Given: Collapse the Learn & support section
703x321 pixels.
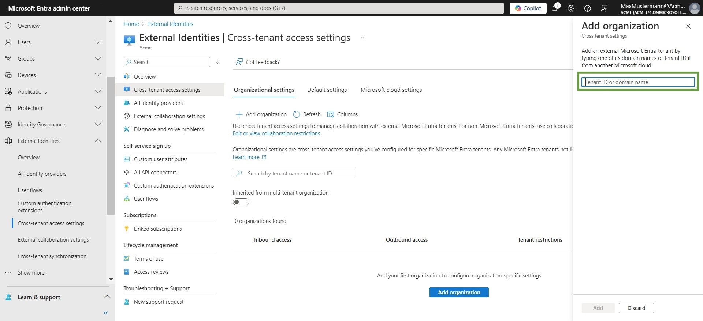Looking at the screenshot, I should click(x=107, y=297).
